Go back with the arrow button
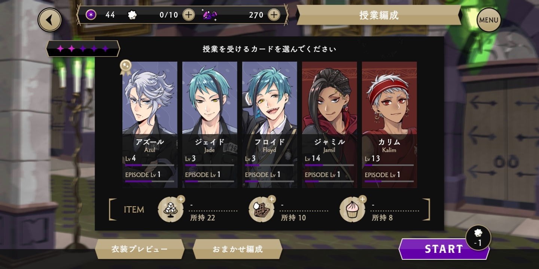The width and height of the screenshot is (539, 269). (49, 20)
